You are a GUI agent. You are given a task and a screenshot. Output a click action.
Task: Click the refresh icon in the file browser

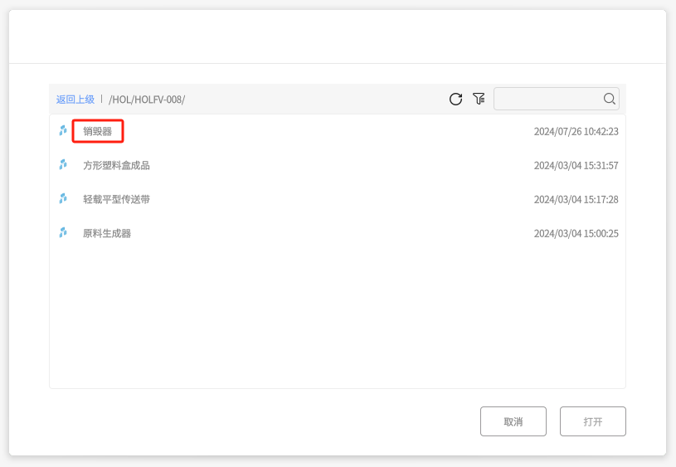tap(455, 99)
